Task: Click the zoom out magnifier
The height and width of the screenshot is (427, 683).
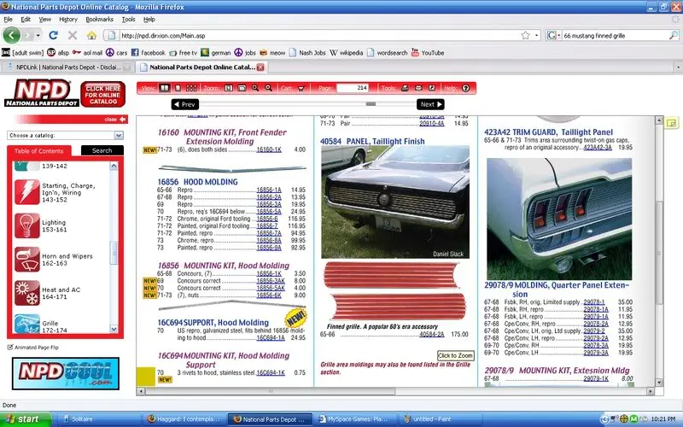Action: 269,88
